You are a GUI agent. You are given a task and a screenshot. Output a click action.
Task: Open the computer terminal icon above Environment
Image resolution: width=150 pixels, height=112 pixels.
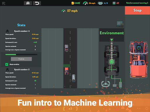click(120, 24)
